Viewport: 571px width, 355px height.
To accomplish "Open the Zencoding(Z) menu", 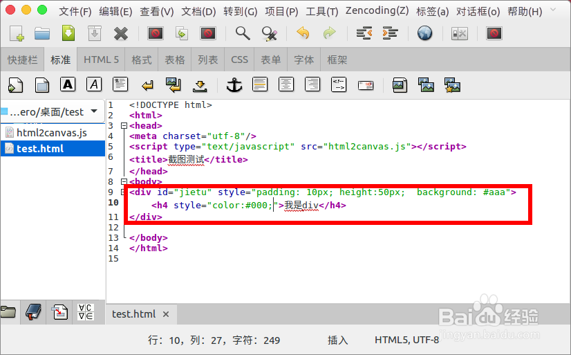I will pyautogui.click(x=377, y=11).
